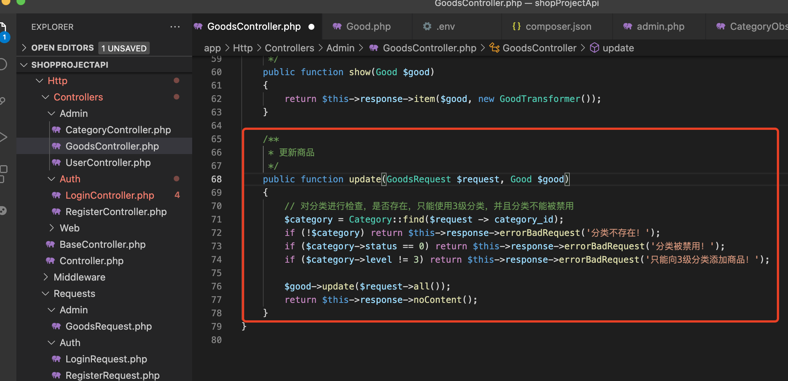Viewport: 788px width, 381px height.
Task: Click the Http breadcrumb segment
Action: point(243,48)
